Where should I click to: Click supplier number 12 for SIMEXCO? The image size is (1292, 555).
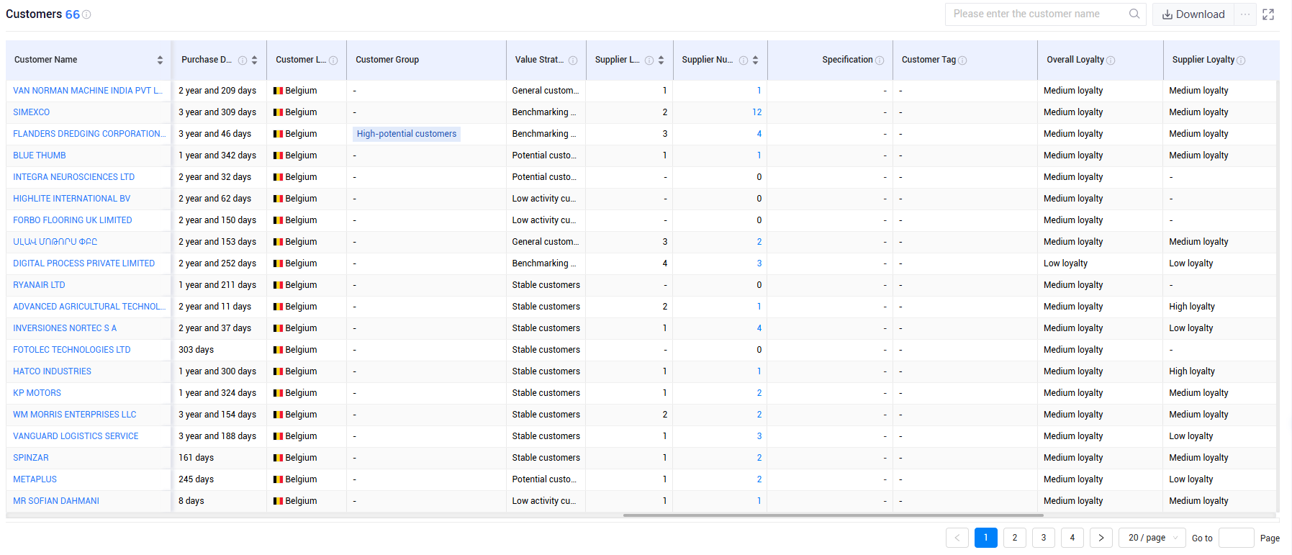point(756,112)
